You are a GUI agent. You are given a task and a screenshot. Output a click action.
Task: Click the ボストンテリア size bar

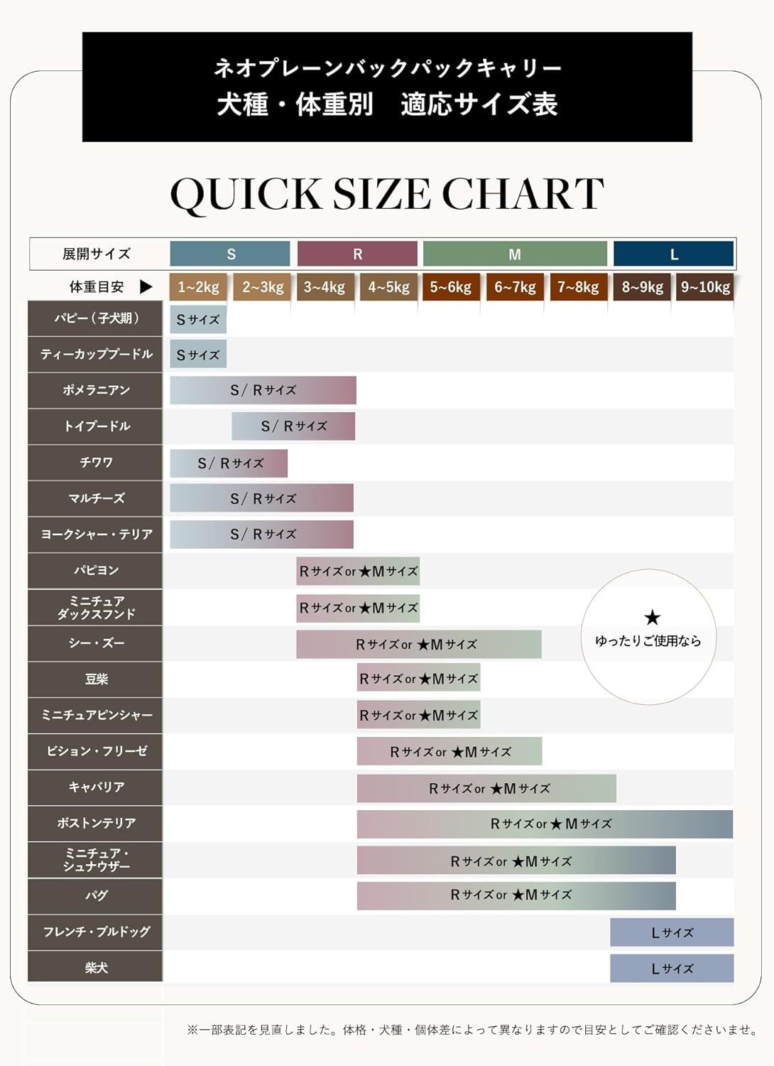click(545, 824)
